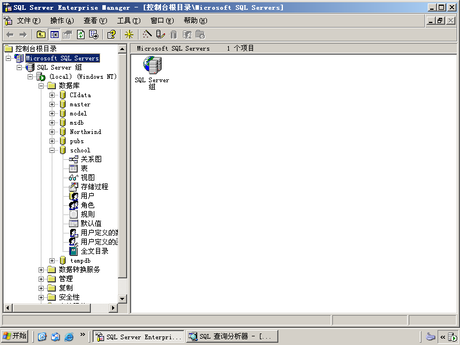Select the 默认值 defaults node
Viewport: 460px width, 345px height.
point(91,223)
